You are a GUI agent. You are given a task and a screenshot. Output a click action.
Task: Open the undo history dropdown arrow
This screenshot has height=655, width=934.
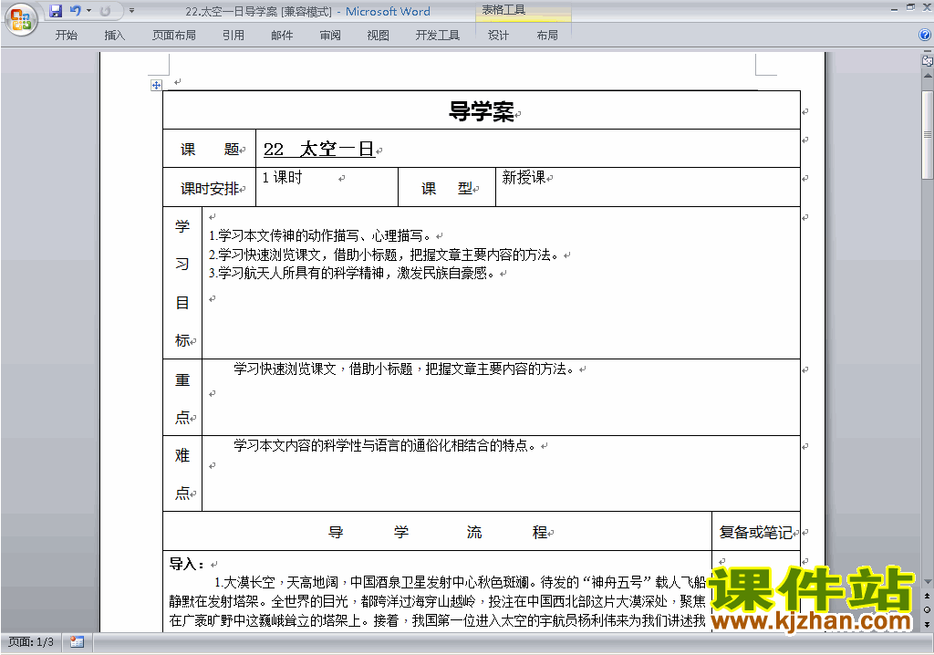pos(88,11)
